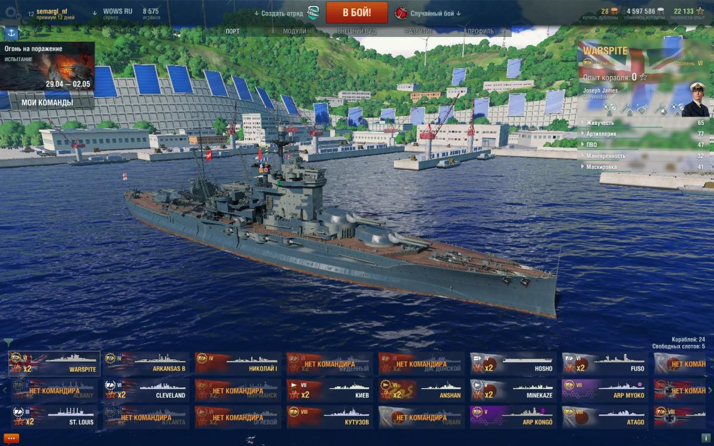
Task: Open the МОИ КОМАНДЫ button
Action: point(47,102)
